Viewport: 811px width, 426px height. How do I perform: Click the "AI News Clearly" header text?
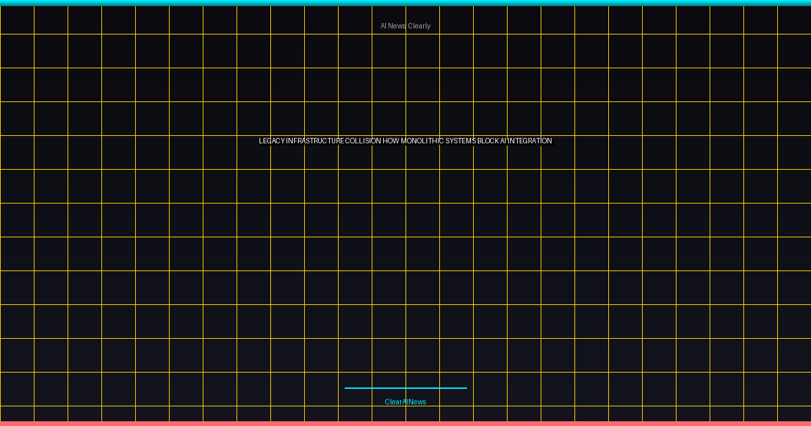(x=405, y=26)
